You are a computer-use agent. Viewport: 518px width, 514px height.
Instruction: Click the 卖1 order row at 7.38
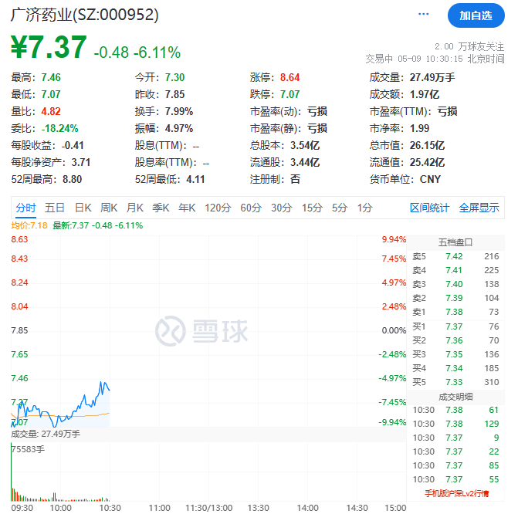[x=455, y=312]
